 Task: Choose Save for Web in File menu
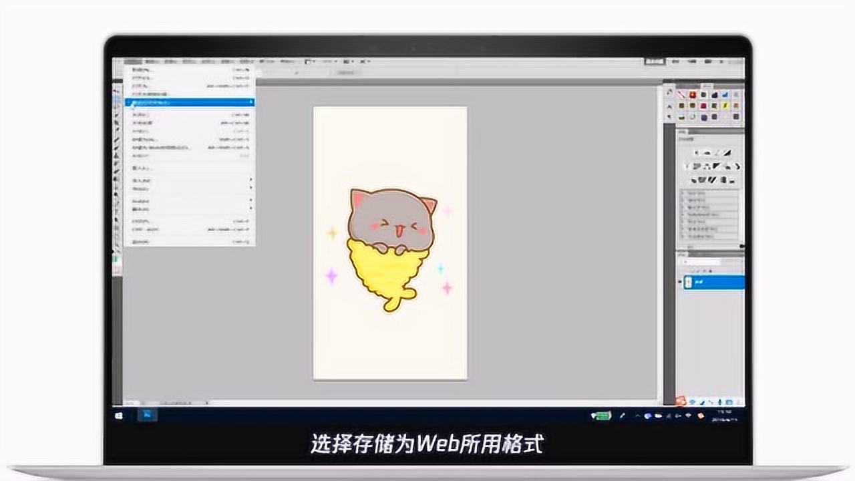(190, 148)
